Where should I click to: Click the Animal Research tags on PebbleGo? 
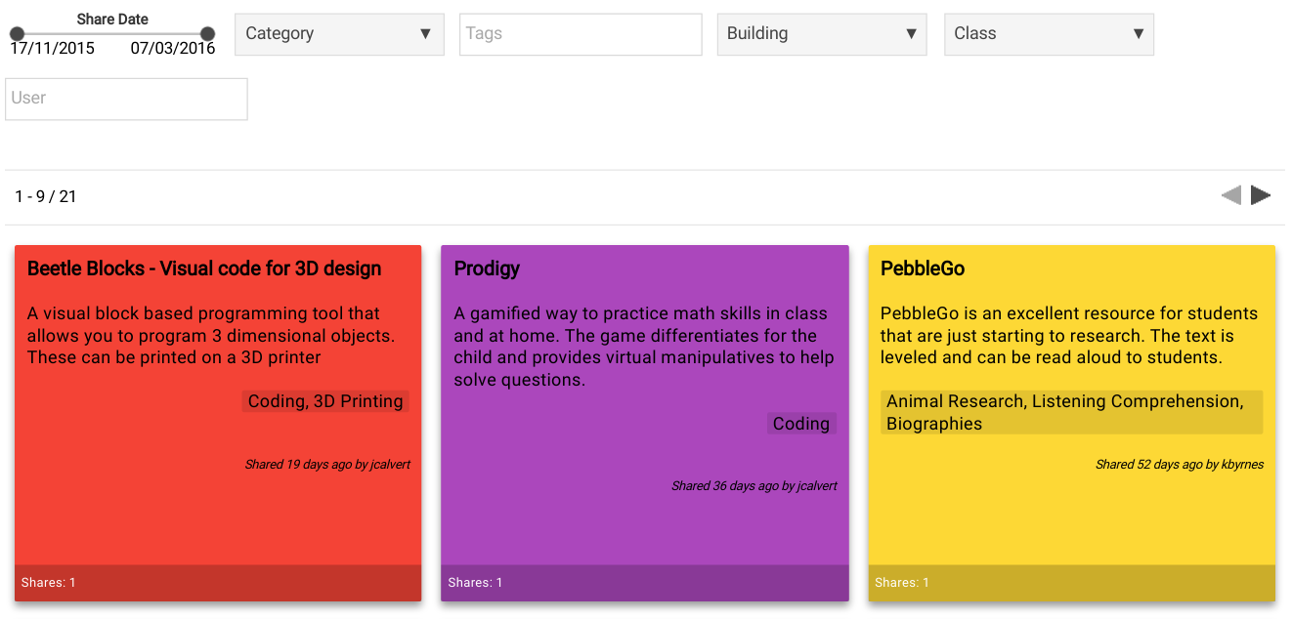1071,412
